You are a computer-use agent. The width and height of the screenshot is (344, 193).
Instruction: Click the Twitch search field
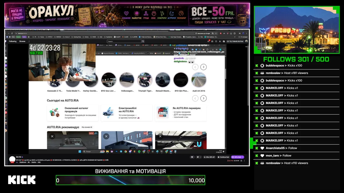pos(124,41)
